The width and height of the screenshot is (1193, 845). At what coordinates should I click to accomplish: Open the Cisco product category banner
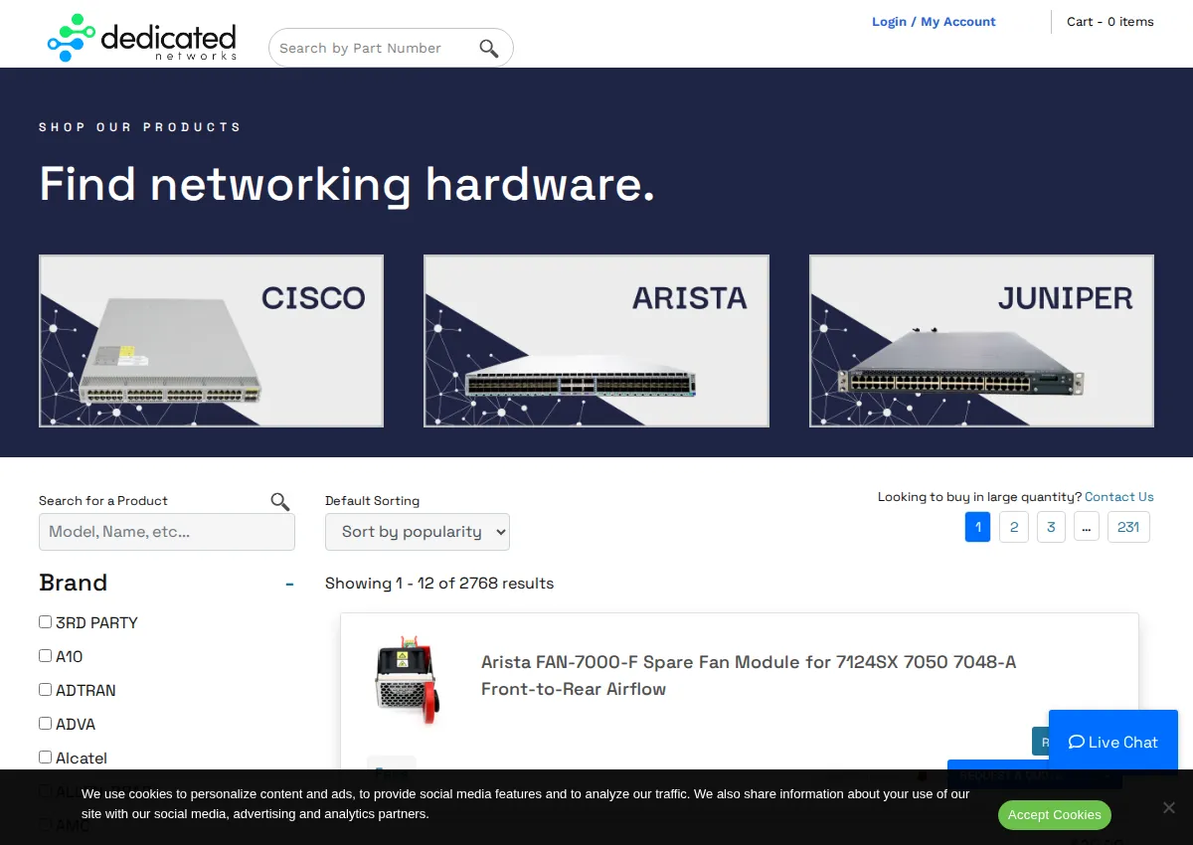[211, 341]
